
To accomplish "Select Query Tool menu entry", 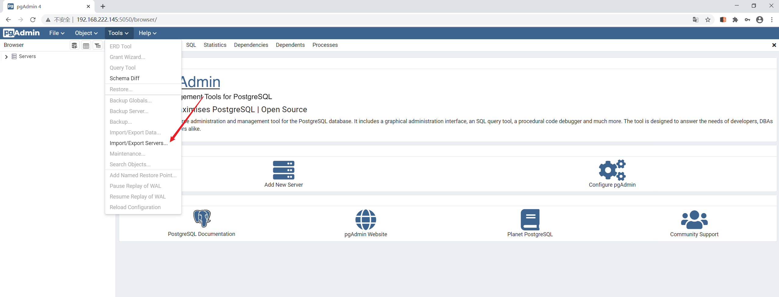I will [143, 67].
